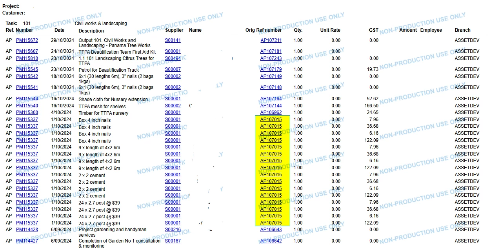Select 'Petrol for Beautification Truck' description
This screenshot has height=248, width=489.
pos(109,70)
